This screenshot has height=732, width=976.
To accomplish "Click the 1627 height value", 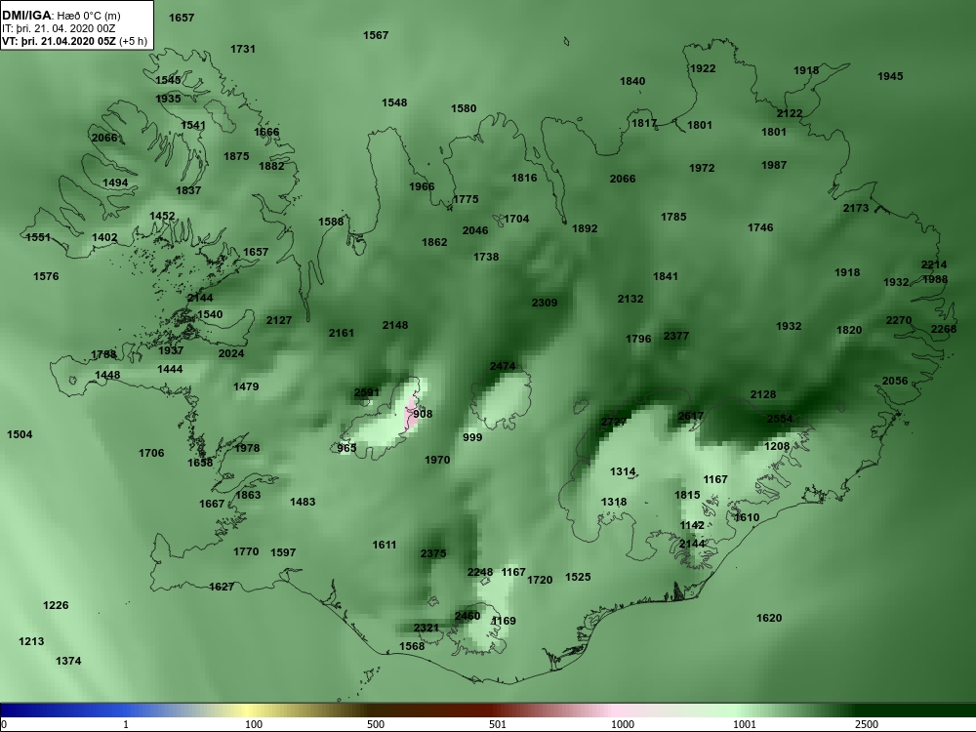I will (222, 587).
